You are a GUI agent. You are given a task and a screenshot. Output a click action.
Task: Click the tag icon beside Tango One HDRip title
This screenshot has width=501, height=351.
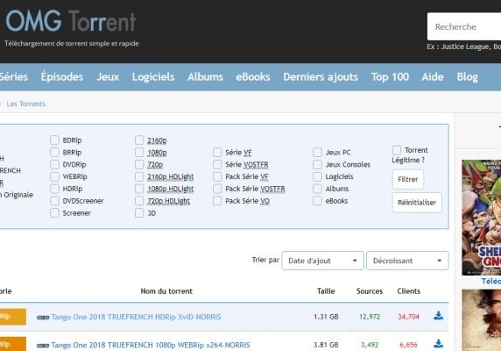[43, 318]
